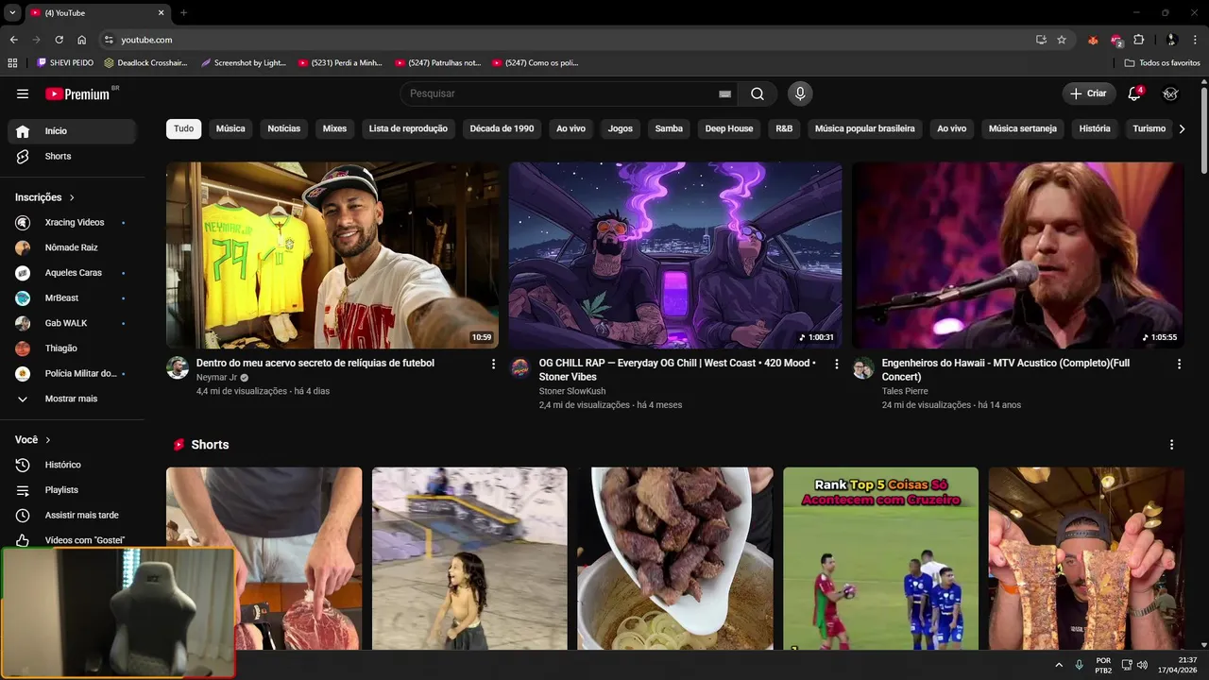Click the search magnifier button
1209x680 pixels.
pos(758,93)
